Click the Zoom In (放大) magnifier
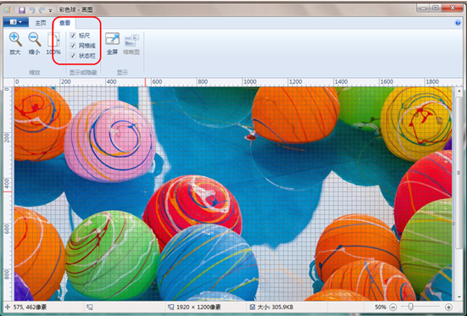Viewport: 467px width, 316px height. (15, 39)
